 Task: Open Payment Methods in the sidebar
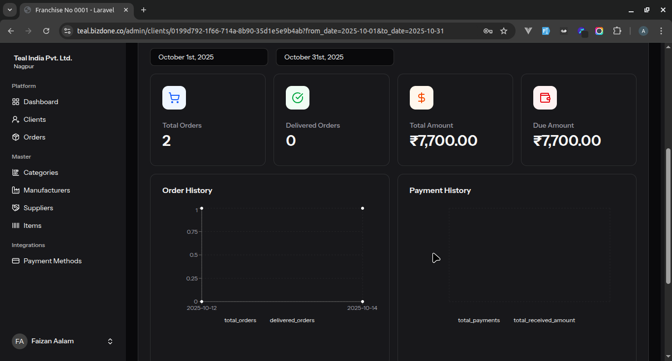click(52, 261)
